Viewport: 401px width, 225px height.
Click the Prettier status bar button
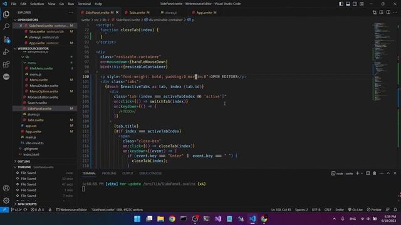click(x=374, y=210)
